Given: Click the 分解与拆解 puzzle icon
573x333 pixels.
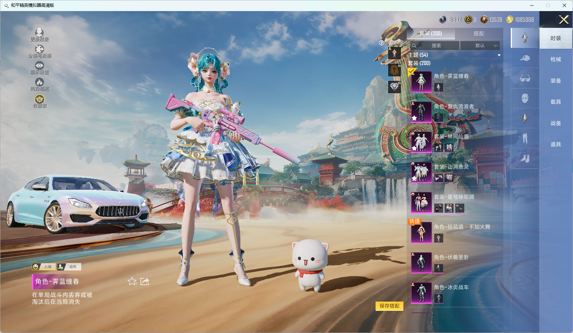Looking at the screenshot, I should [x=39, y=49].
